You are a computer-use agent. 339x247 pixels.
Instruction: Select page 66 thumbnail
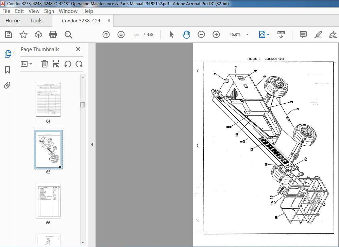(48, 201)
